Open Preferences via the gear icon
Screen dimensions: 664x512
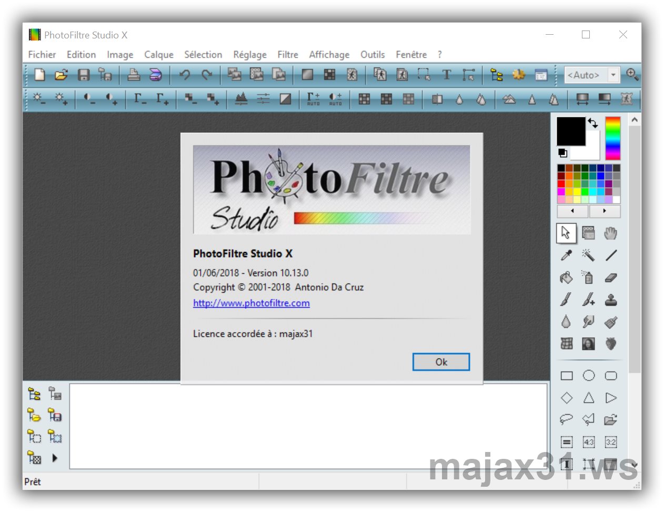(519, 75)
